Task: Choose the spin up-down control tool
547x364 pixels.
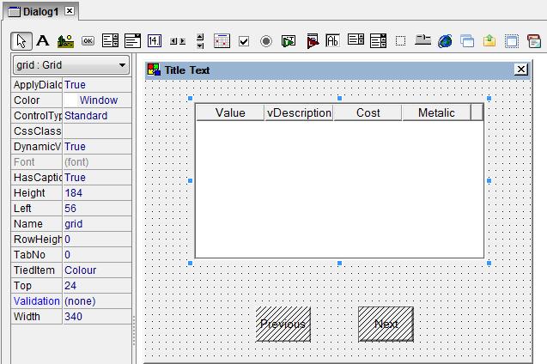Action: coord(200,40)
